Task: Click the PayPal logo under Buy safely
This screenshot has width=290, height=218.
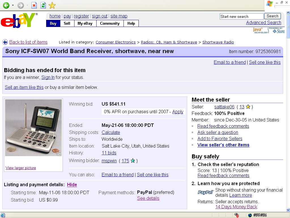Action: 205,192
